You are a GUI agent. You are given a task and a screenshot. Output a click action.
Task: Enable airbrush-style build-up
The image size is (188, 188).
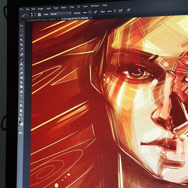(x=120, y=11)
